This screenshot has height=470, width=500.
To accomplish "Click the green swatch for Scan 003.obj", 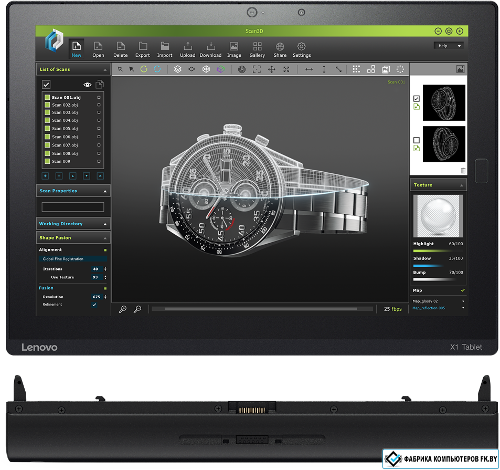I will pos(47,112).
